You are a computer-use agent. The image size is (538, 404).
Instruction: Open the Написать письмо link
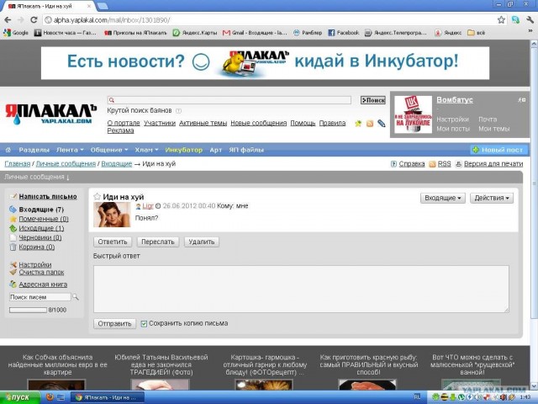48,196
